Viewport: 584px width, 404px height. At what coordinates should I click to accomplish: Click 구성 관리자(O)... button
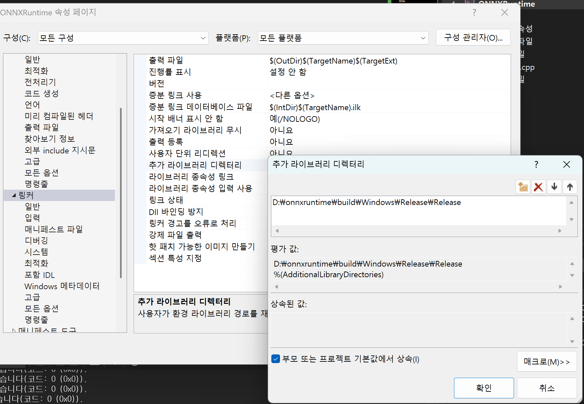pos(473,37)
